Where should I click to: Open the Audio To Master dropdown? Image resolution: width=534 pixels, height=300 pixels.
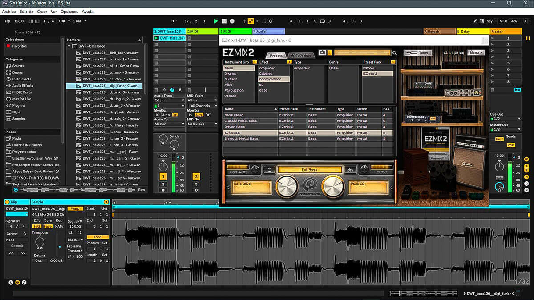169,124
